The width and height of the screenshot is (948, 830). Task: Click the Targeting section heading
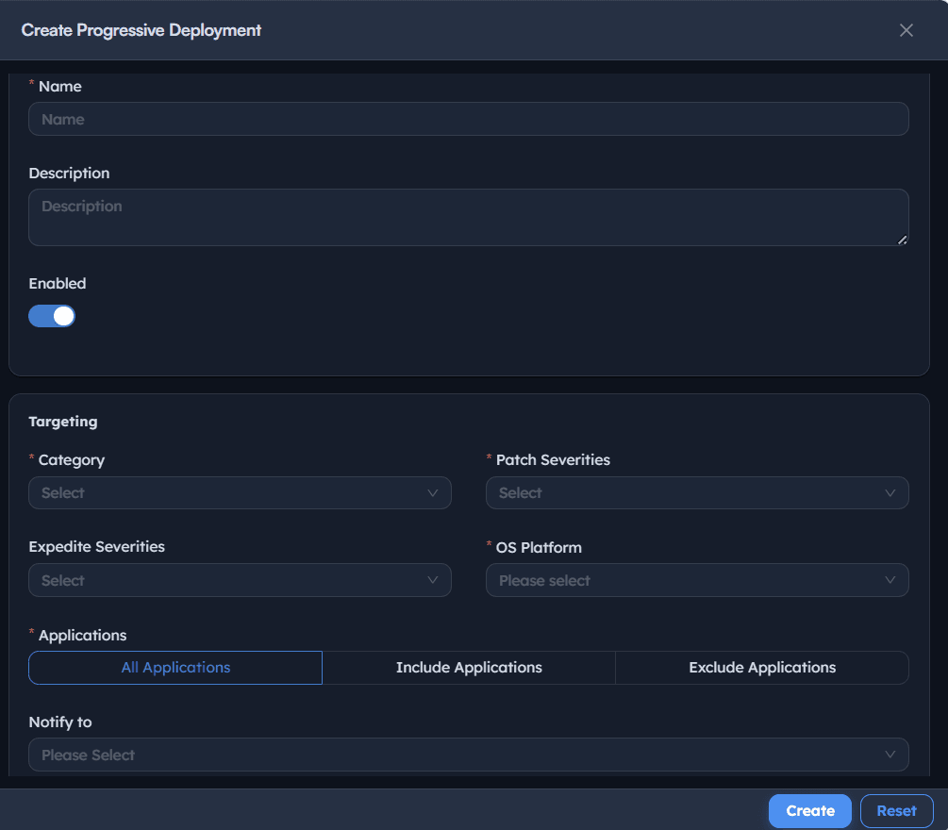63,422
